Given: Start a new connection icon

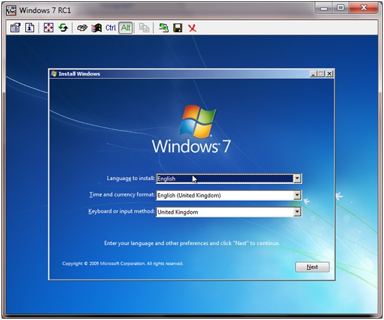Looking at the screenshot, I should pos(163,28).
